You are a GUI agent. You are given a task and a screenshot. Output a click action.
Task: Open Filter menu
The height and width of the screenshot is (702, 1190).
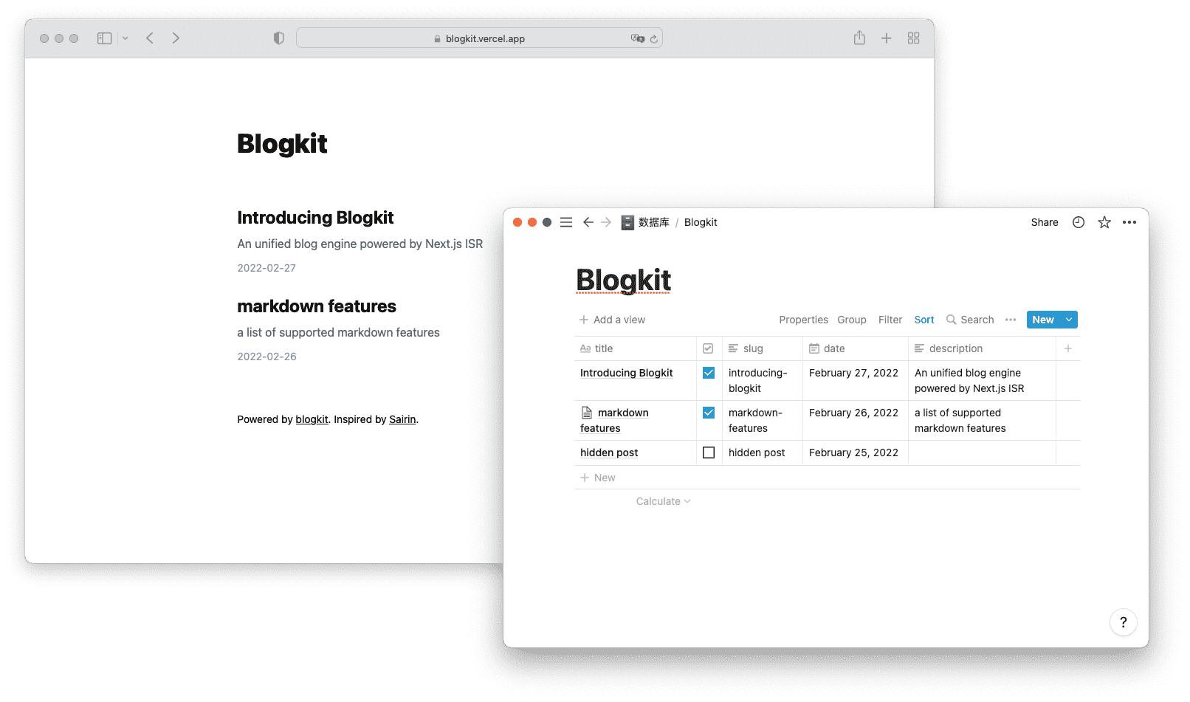pyautogui.click(x=890, y=320)
